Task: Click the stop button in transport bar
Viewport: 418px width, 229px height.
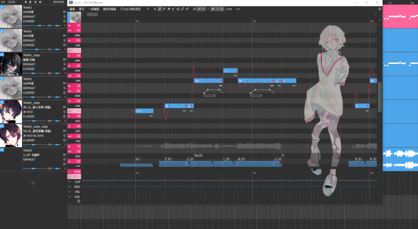Action: click(x=35, y=2)
